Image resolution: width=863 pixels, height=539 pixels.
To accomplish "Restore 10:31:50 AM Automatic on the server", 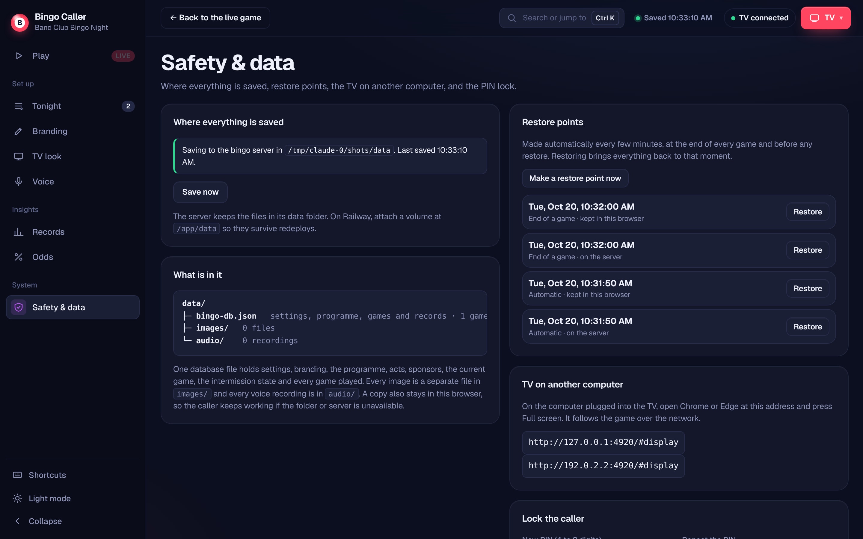I will (x=808, y=327).
